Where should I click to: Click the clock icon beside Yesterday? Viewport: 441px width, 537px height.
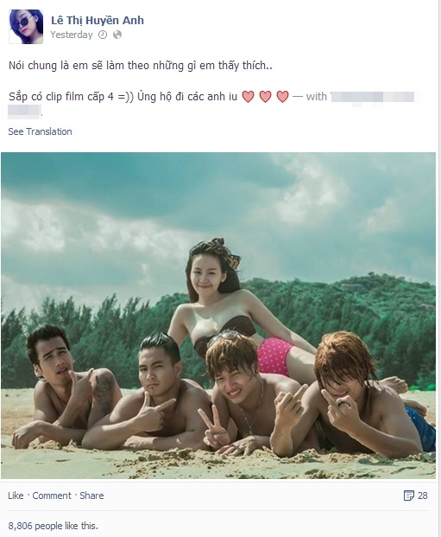point(103,35)
